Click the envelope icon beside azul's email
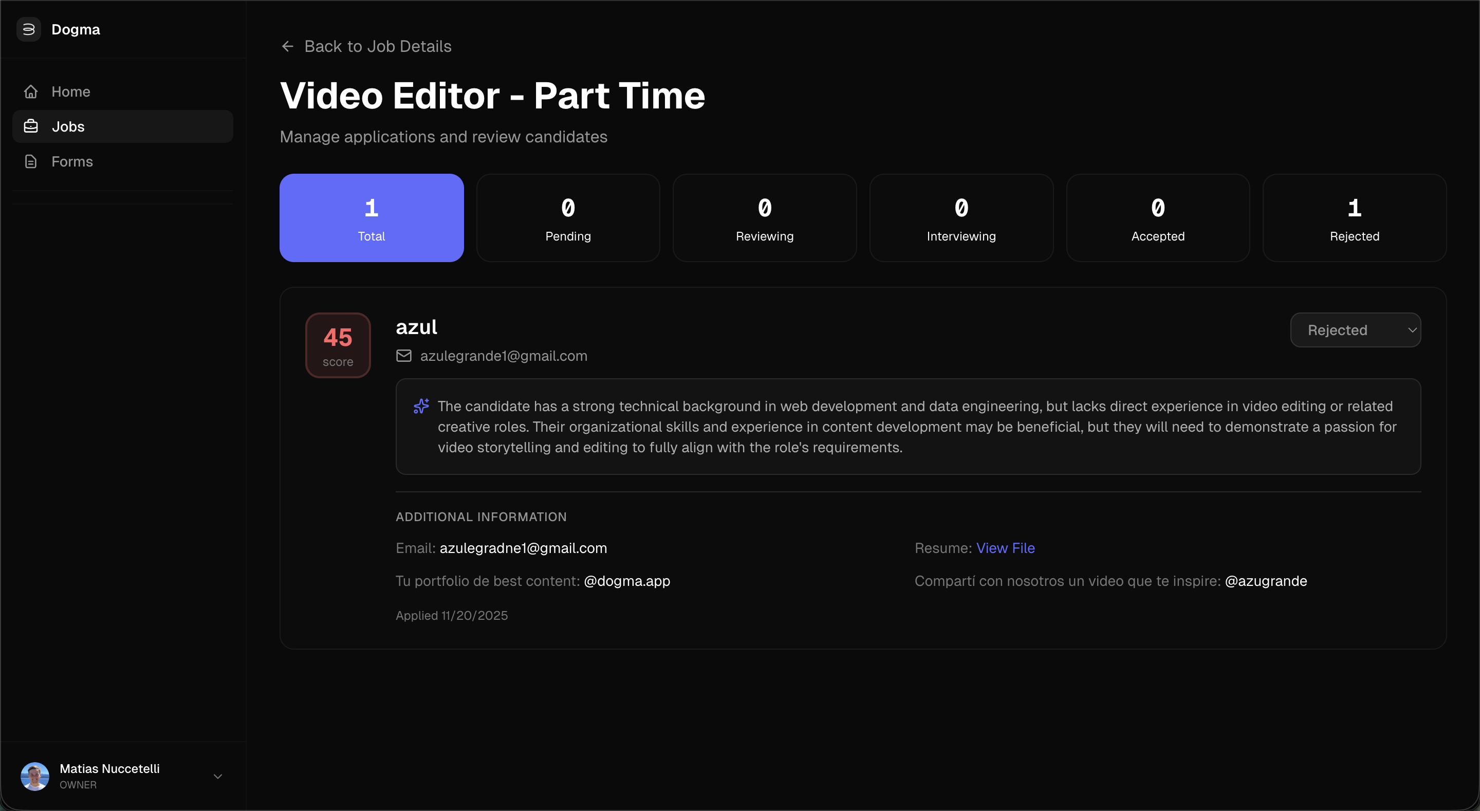This screenshot has height=811, width=1480. click(x=404, y=356)
